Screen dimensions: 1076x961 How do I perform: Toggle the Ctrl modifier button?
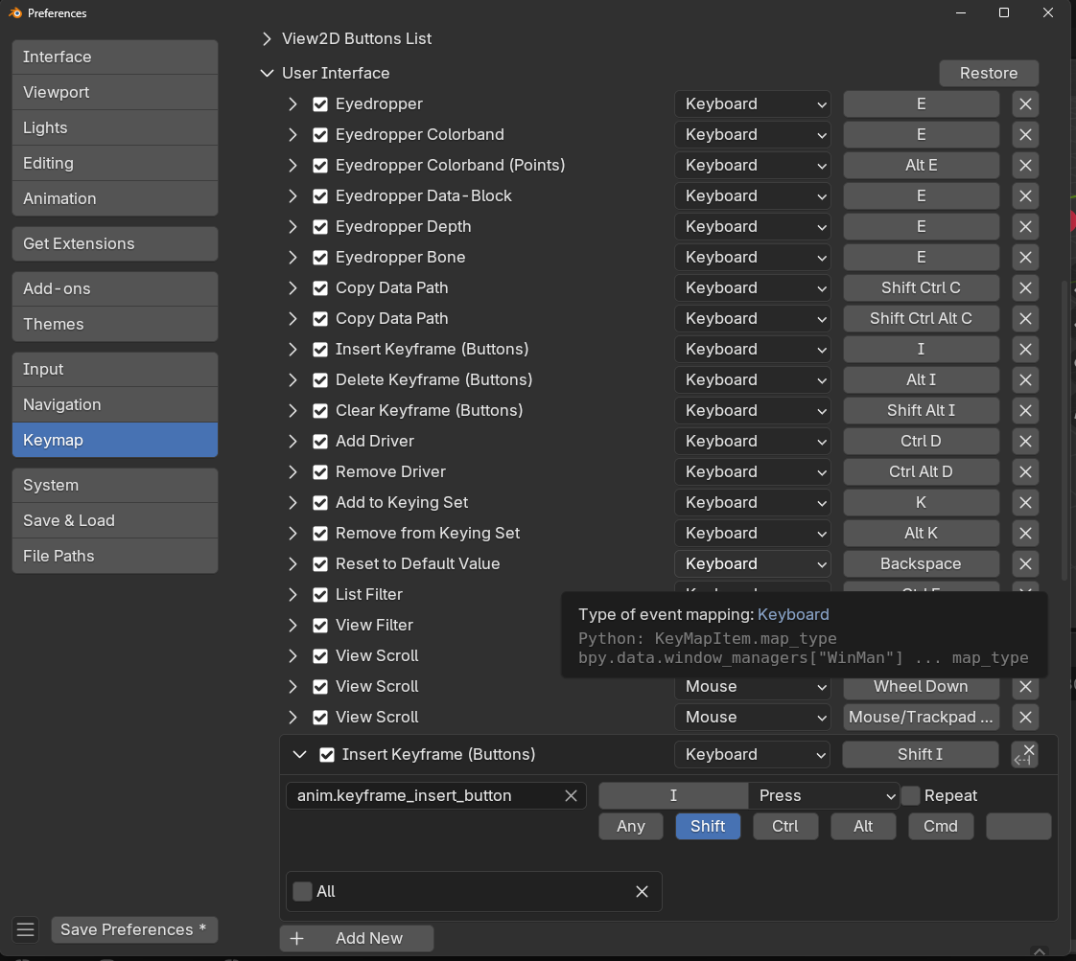[x=785, y=826]
